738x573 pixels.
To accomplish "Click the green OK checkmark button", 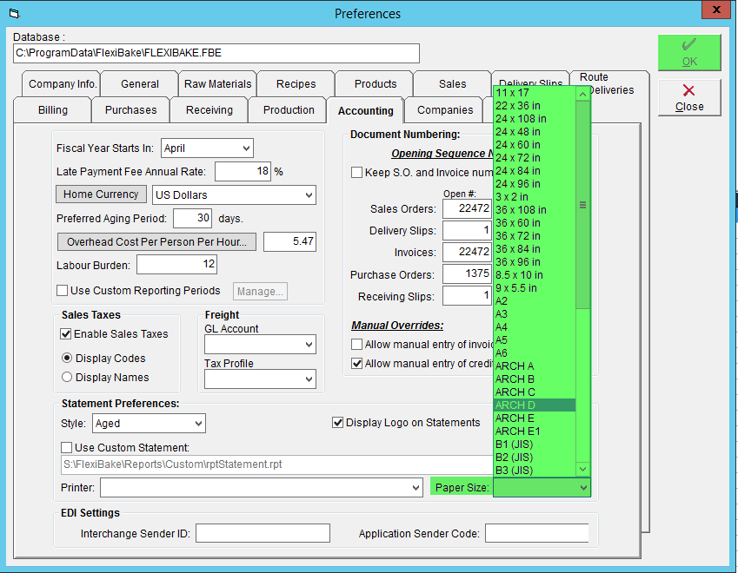I will pyautogui.click(x=689, y=53).
